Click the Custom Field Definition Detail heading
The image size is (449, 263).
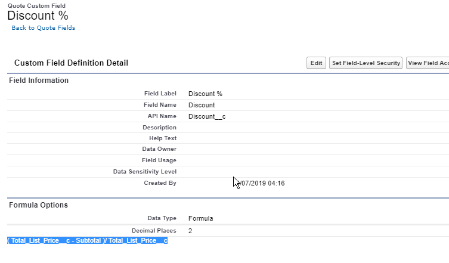click(x=71, y=63)
